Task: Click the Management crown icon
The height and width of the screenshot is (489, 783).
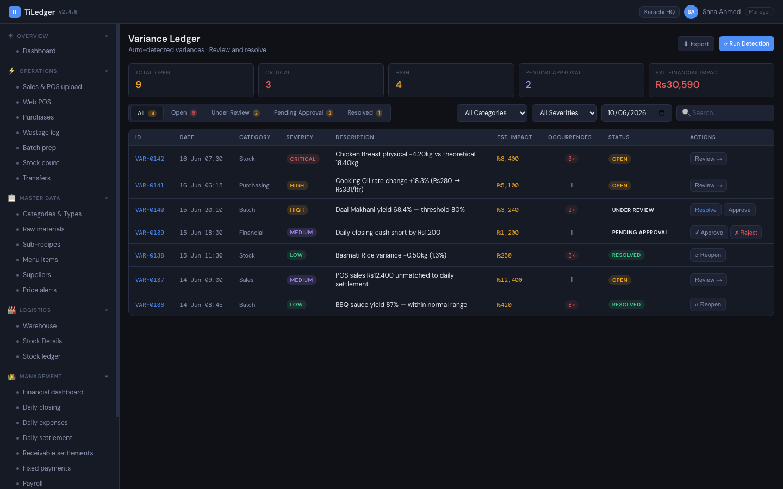Action: point(11,376)
